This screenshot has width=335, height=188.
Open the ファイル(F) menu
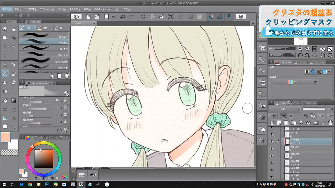click(x=7, y=9)
